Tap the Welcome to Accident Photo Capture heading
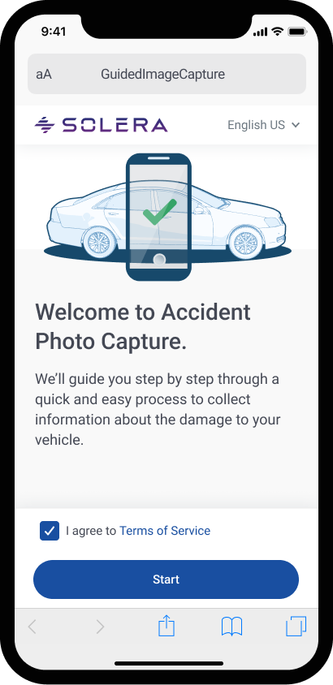 click(143, 327)
